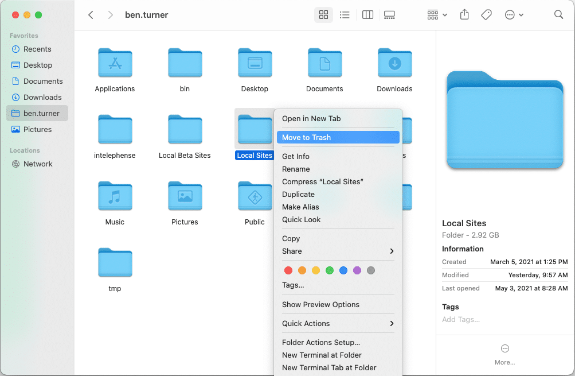This screenshot has height=376, width=575.
Task: Open Downloads in the sidebar
Action: [x=42, y=97]
